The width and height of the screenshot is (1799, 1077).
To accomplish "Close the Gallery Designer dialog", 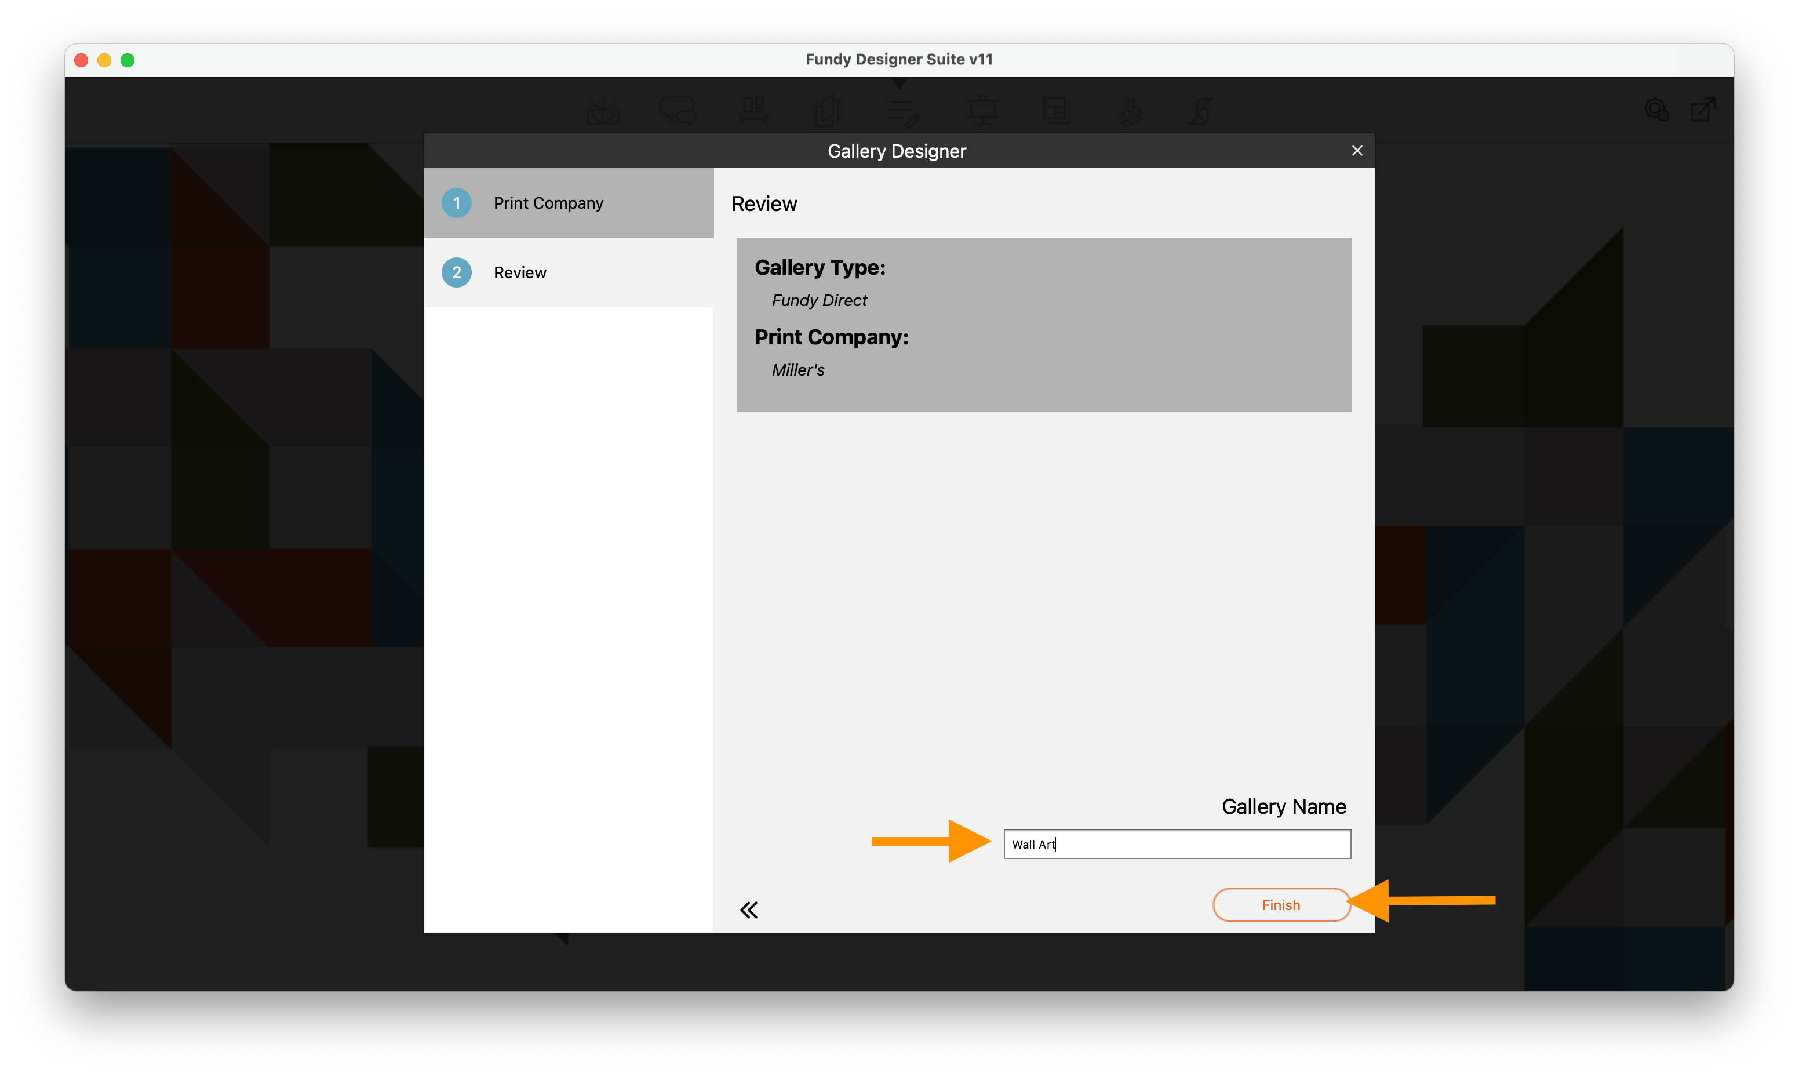I will pos(1357,150).
